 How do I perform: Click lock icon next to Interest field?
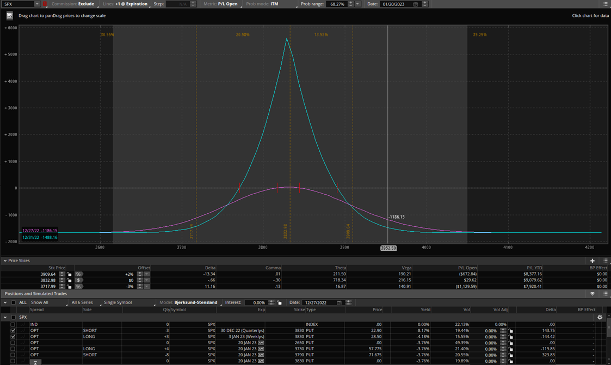point(279,302)
